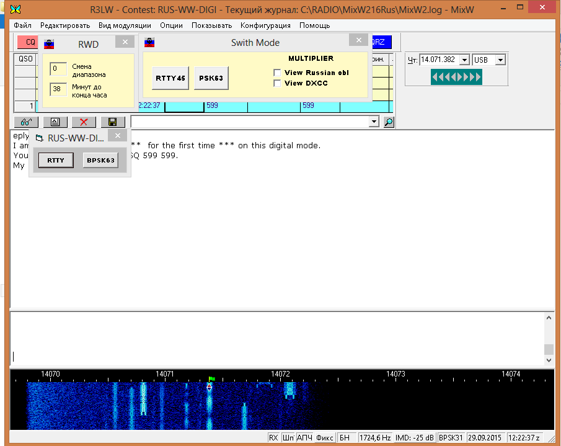This screenshot has height=446, width=561.
Task: Open the dropdown arrow of the wide text combo box
Action: click(373, 122)
